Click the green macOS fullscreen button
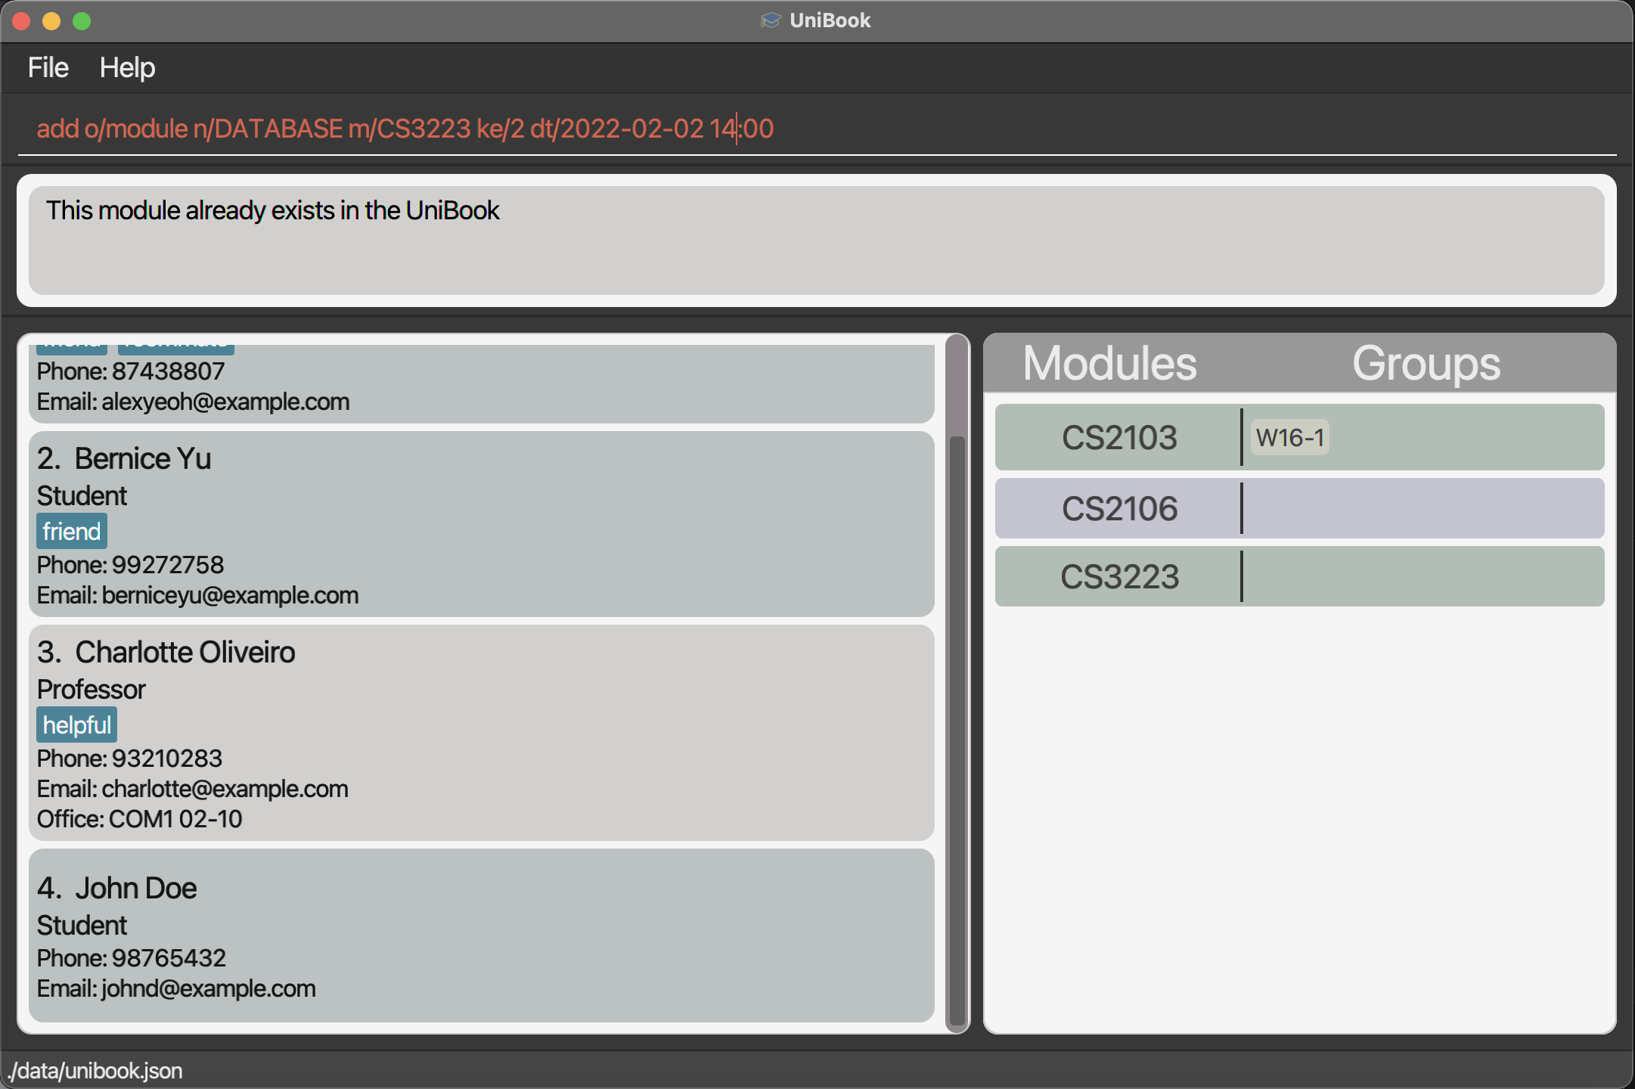This screenshot has width=1635, height=1089. click(82, 21)
